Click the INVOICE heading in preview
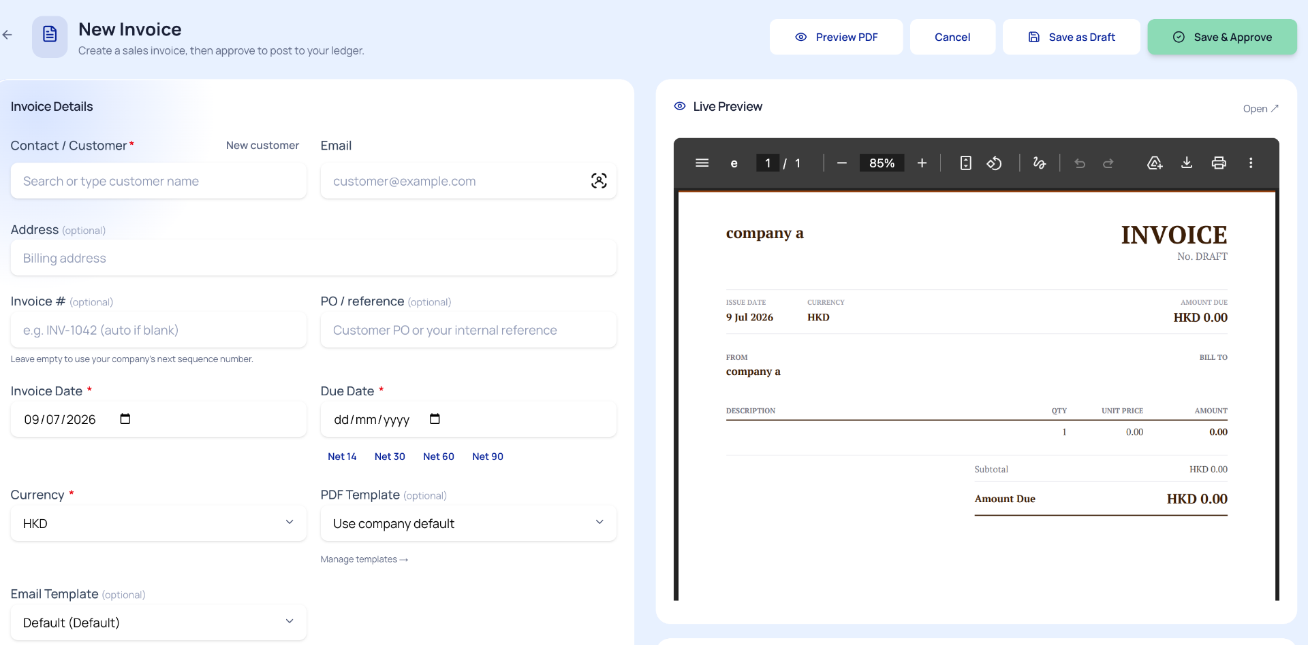1308x645 pixels. tap(1174, 235)
